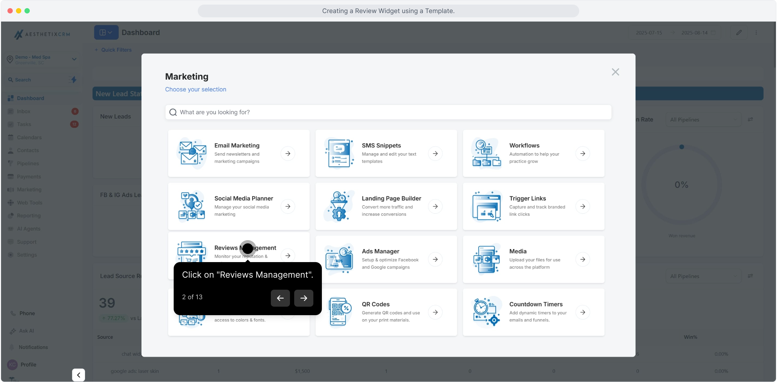Open the SMS Snippets arrow icon
Image resolution: width=777 pixels, height=382 pixels.
tap(435, 154)
